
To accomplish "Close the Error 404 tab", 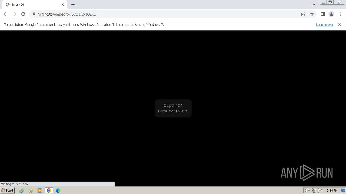I will coord(63,5).
